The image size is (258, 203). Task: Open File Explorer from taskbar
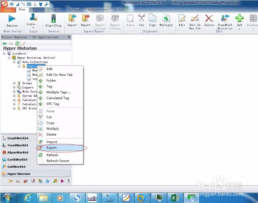[43, 197]
